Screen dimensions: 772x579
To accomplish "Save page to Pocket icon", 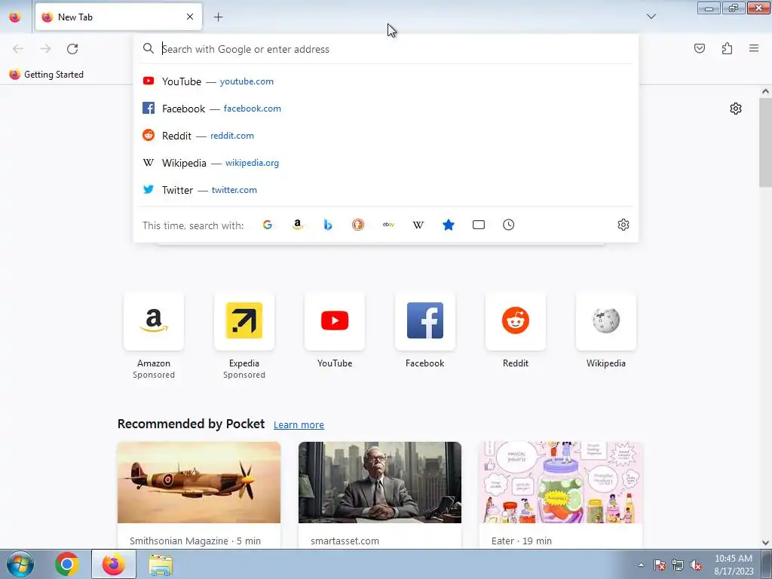I will click(x=700, y=48).
